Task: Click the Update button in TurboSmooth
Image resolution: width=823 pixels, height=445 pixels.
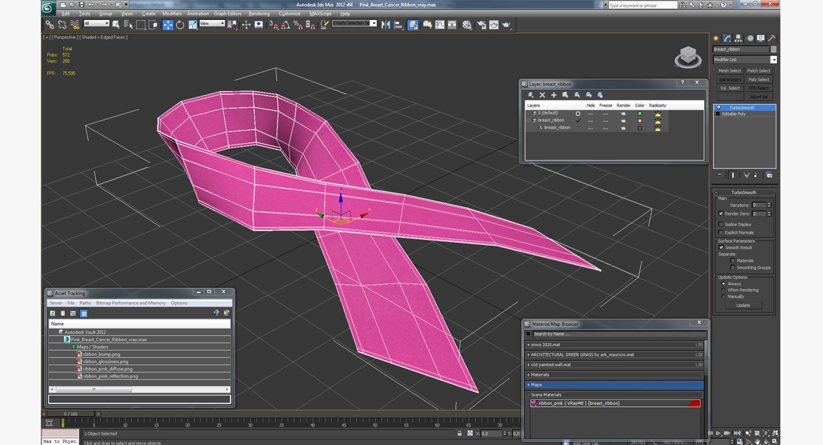Action: click(743, 306)
